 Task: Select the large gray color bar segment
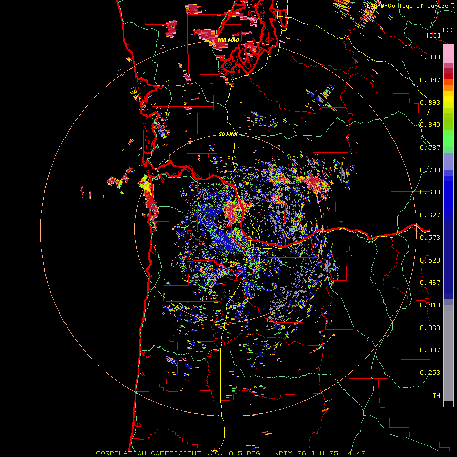coord(448,353)
